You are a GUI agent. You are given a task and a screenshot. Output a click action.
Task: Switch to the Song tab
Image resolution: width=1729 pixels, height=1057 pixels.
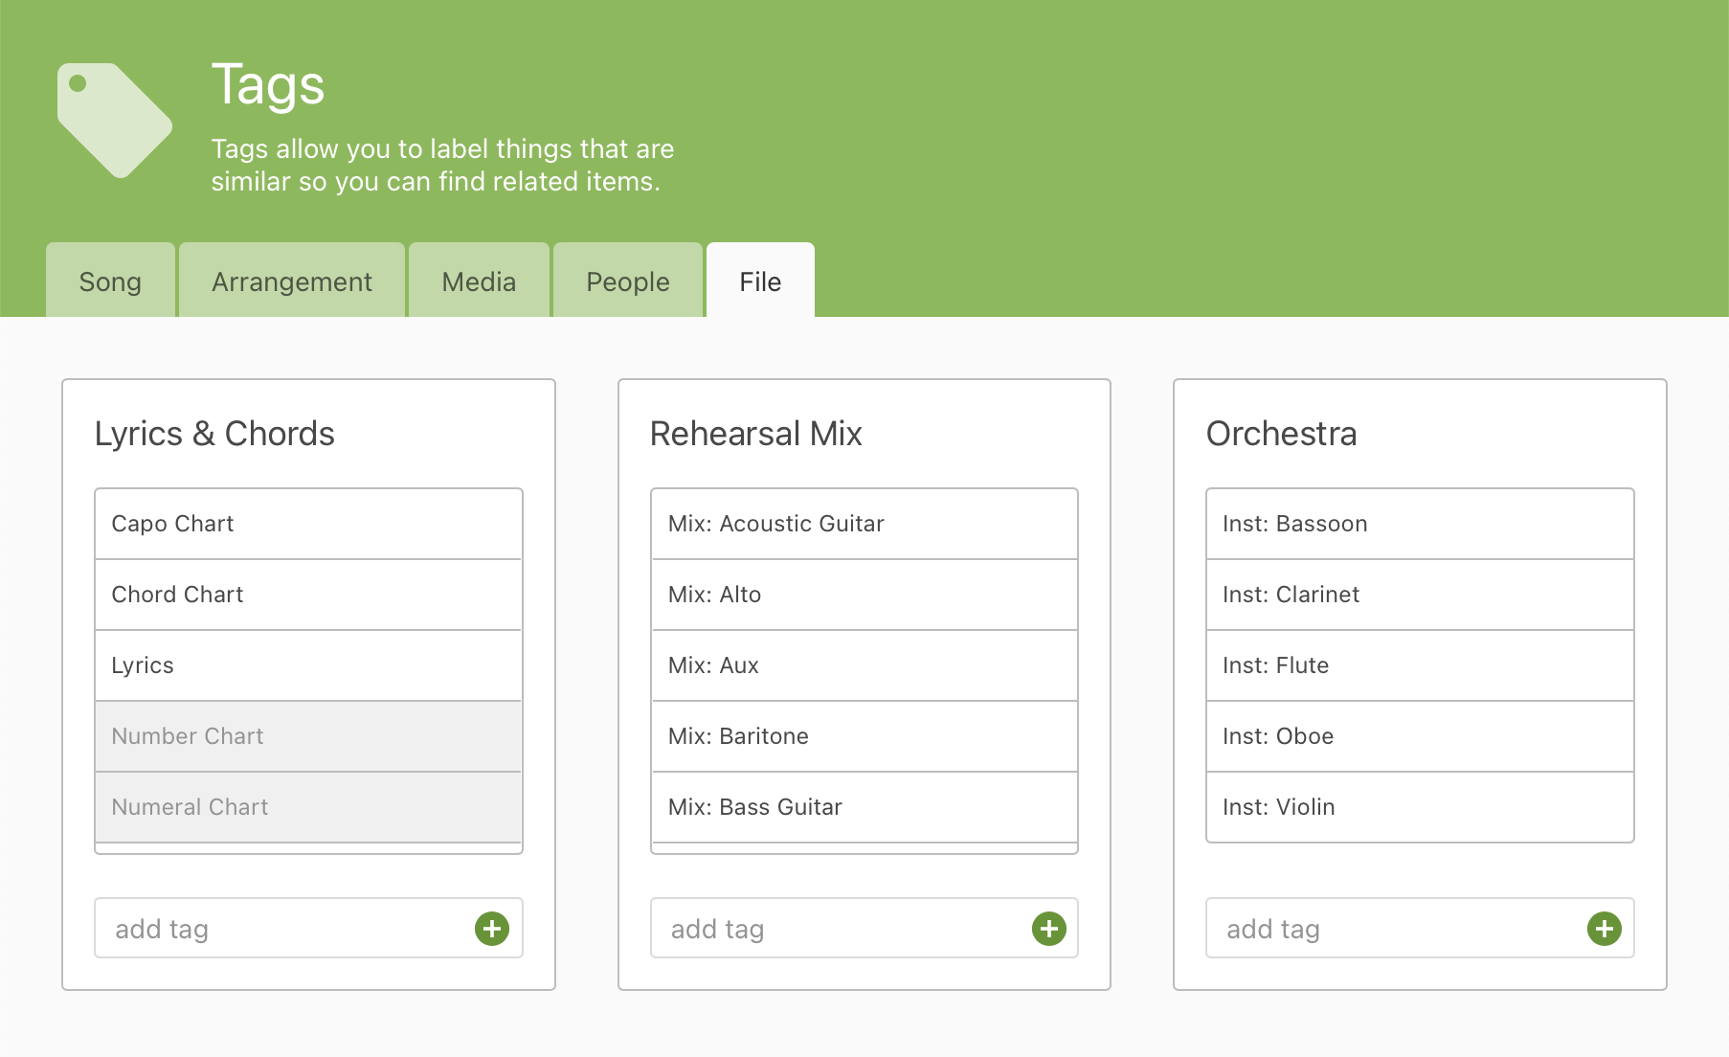(x=110, y=281)
